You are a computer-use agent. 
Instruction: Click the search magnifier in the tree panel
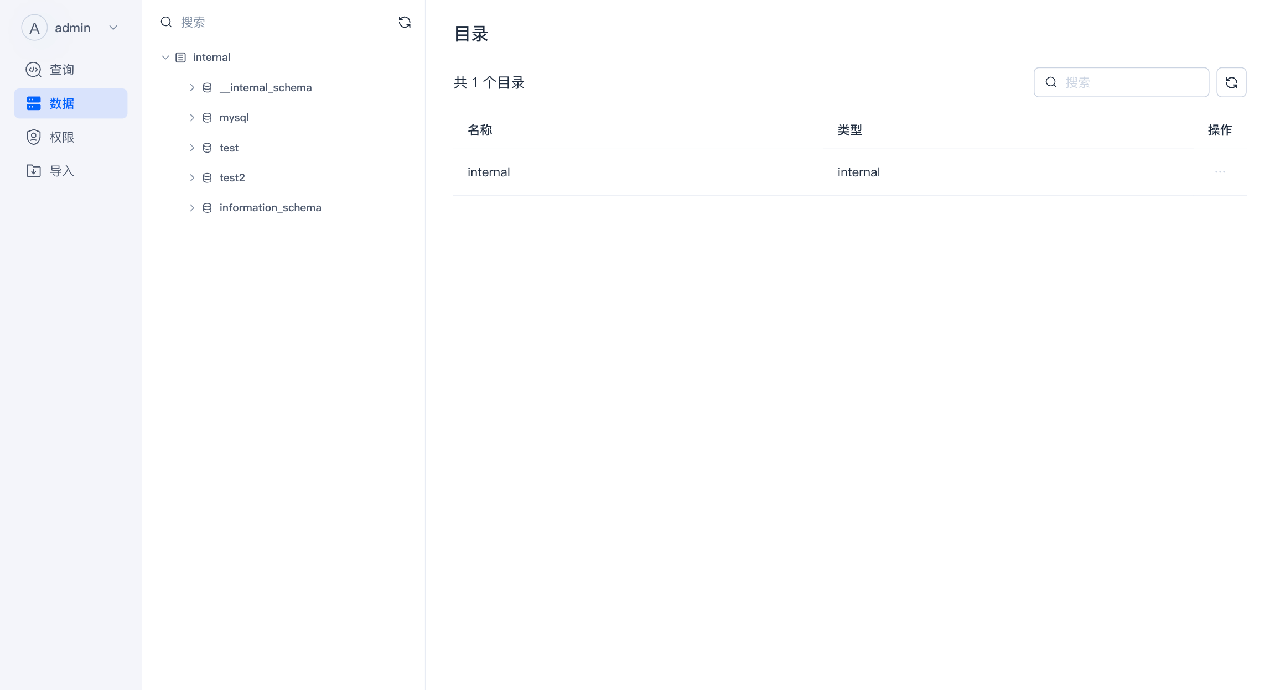[166, 22]
